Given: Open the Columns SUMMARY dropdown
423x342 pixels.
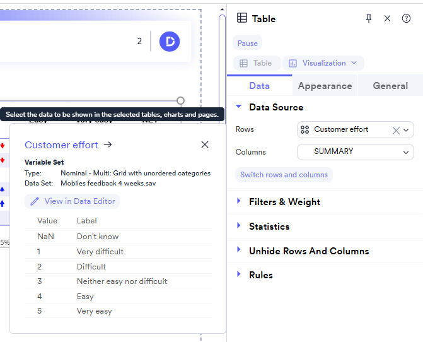Looking at the screenshot, I should point(355,152).
